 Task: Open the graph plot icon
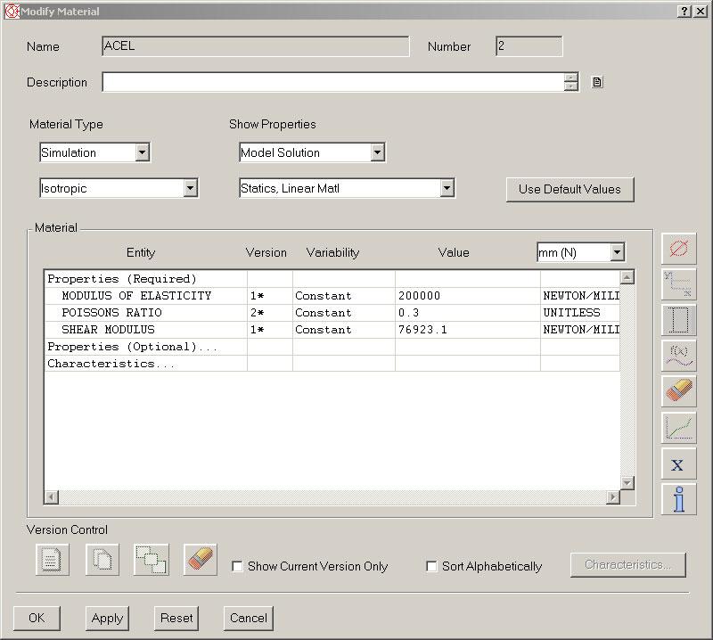(678, 428)
